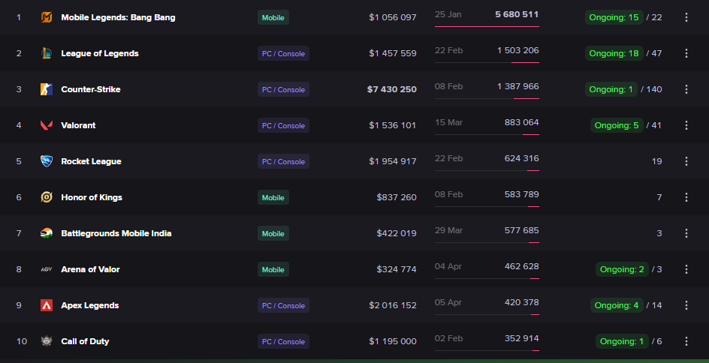Viewport: 709px width, 363px height.
Task: Click the Mobile tag on Mobile Legends row
Action: tap(273, 17)
